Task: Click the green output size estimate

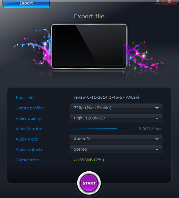Action: click(x=89, y=160)
